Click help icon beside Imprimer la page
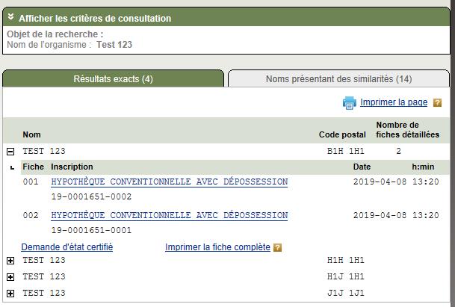 438,102
